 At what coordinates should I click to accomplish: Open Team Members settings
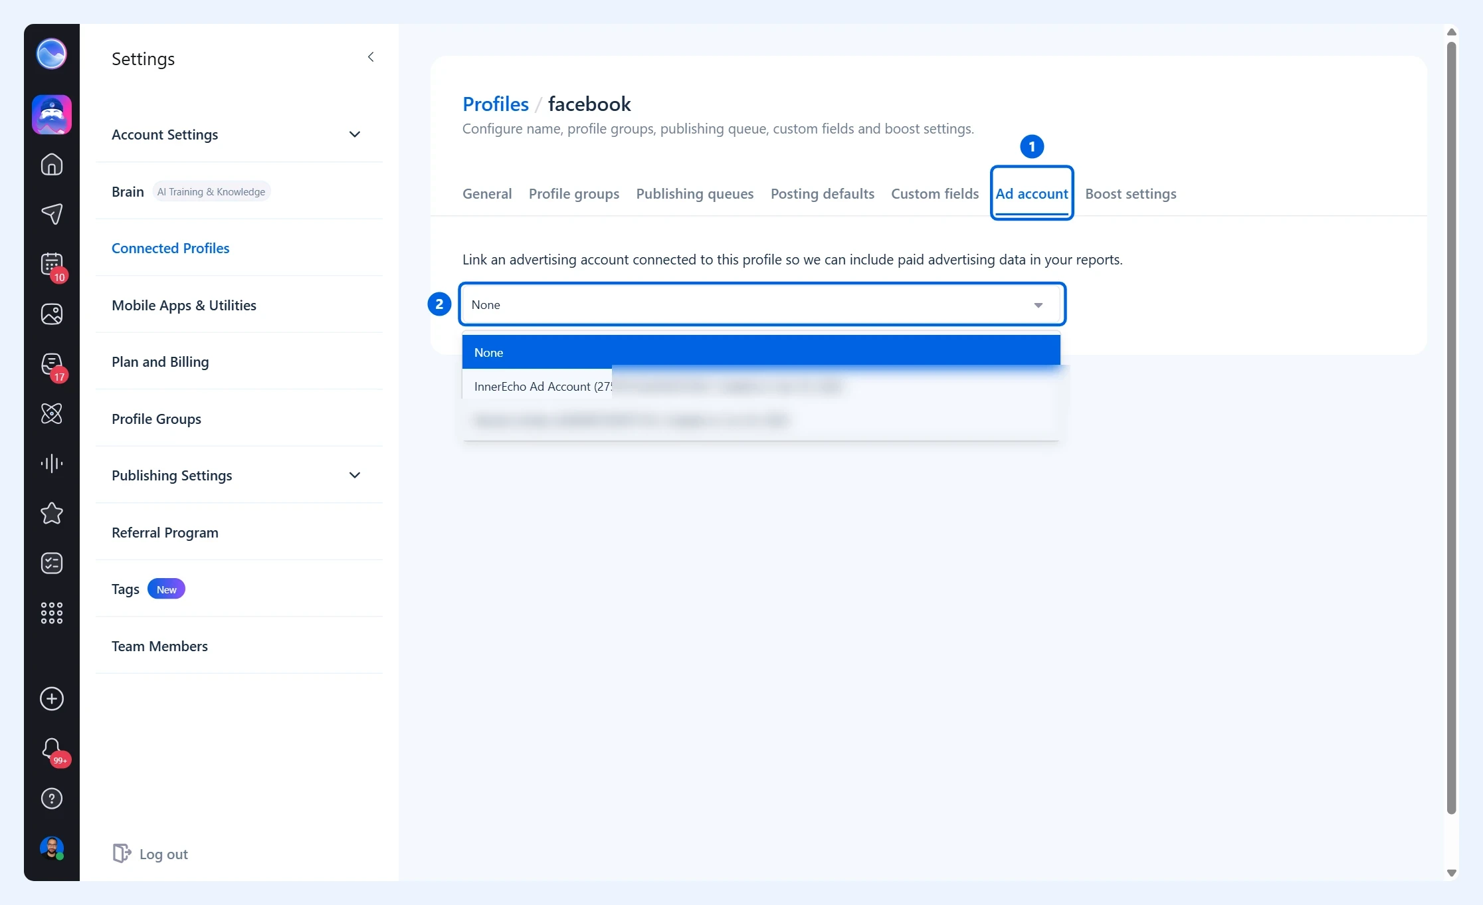tap(239, 646)
